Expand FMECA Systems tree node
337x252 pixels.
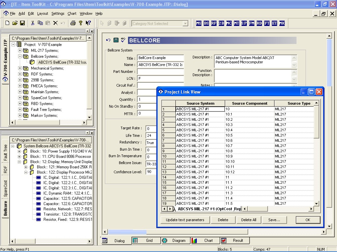point(20,86)
